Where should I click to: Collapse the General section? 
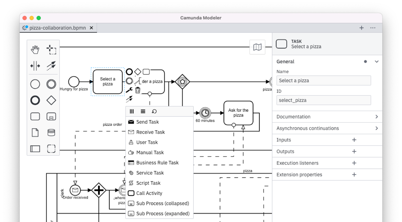pyautogui.click(x=376, y=62)
